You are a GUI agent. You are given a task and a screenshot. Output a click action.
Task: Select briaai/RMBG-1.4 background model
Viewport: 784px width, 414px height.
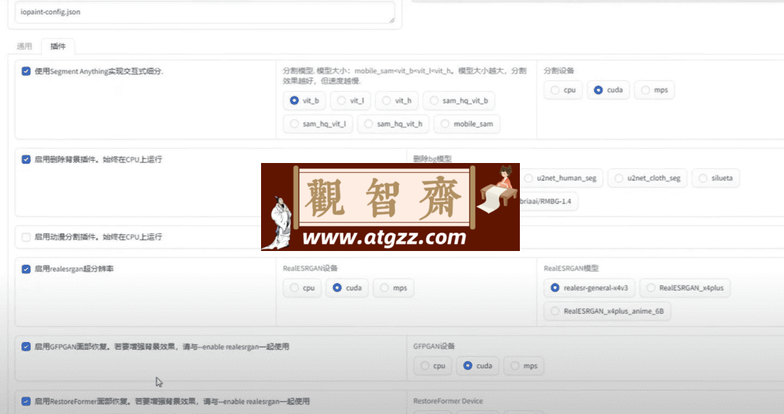coord(548,201)
